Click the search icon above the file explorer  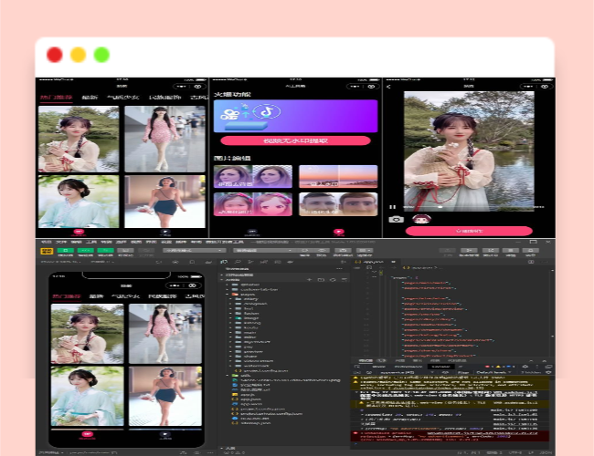pos(238,263)
